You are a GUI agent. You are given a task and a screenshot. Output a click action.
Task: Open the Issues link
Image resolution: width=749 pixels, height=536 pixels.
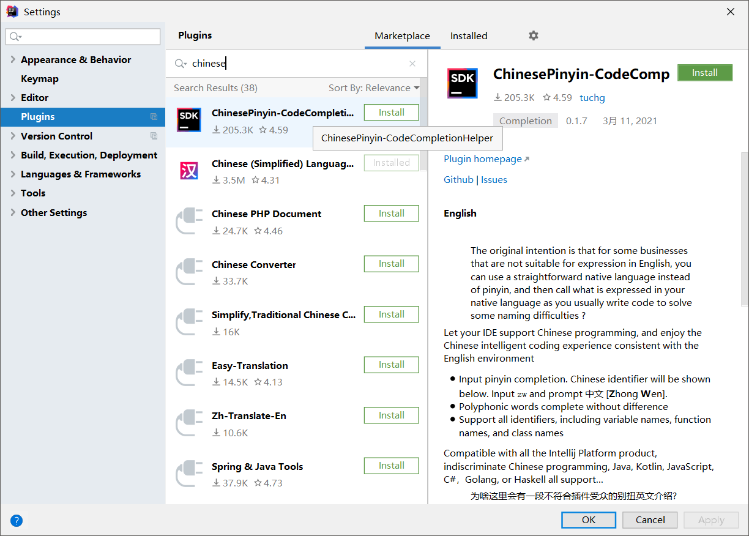(494, 180)
